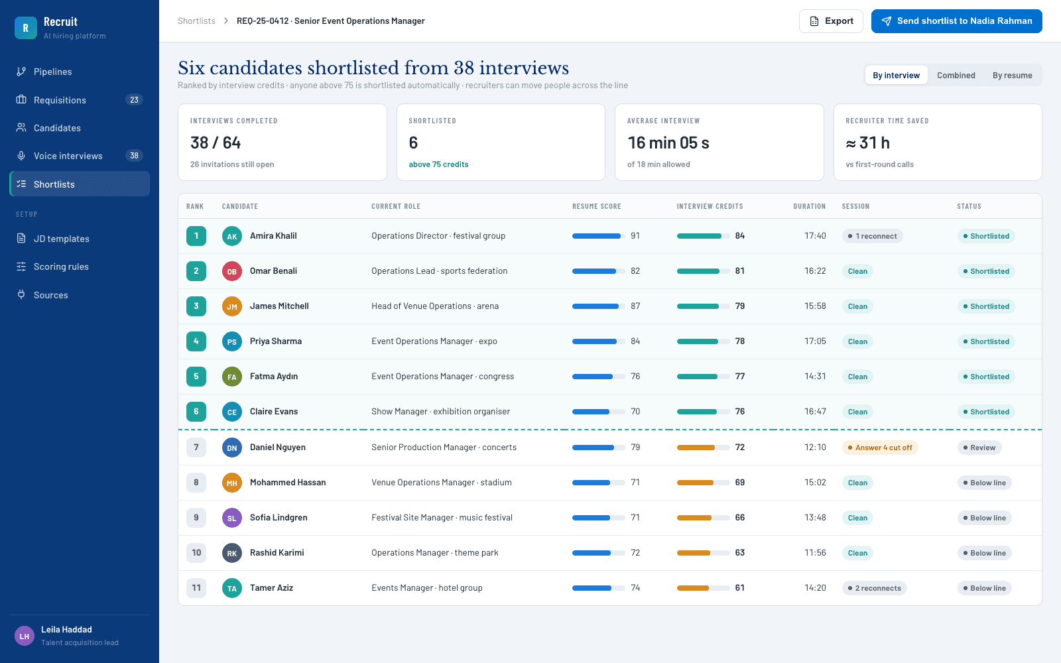
Task: Click the 2 reconnects session tag
Action: pos(874,588)
